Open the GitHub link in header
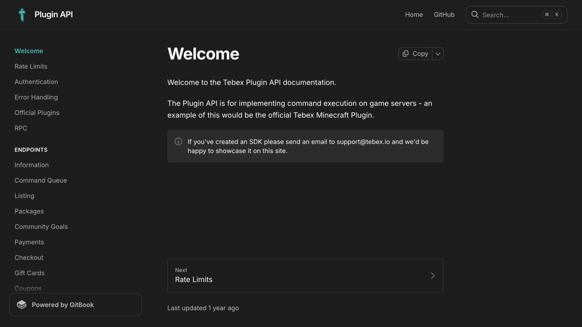The width and height of the screenshot is (582, 327). click(x=444, y=15)
